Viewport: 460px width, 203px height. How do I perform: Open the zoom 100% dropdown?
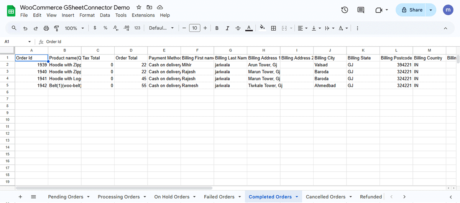[74, 28]
